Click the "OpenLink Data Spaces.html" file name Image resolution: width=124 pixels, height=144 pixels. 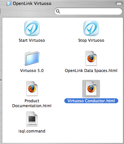pos(91,71)
